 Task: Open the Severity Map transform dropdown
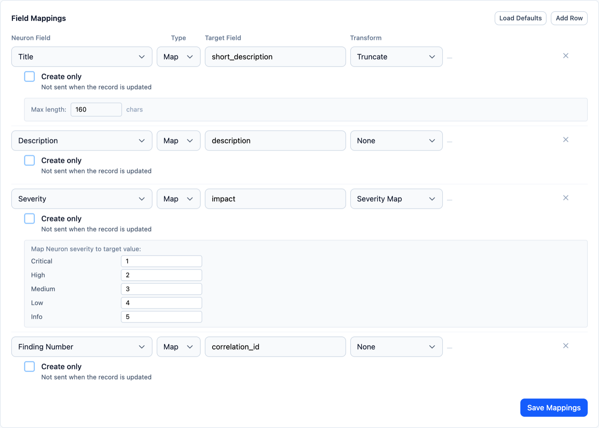click(396, 199)
